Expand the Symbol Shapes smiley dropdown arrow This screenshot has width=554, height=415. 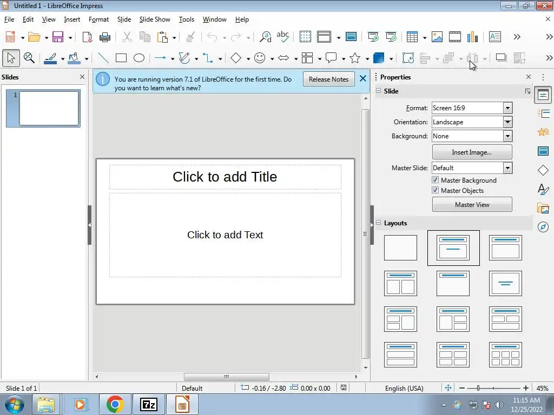tap(272, 58)
